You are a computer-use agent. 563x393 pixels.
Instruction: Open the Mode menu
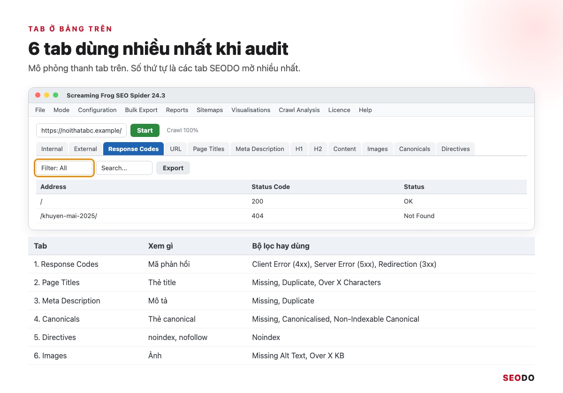click(x=61, y=110)
